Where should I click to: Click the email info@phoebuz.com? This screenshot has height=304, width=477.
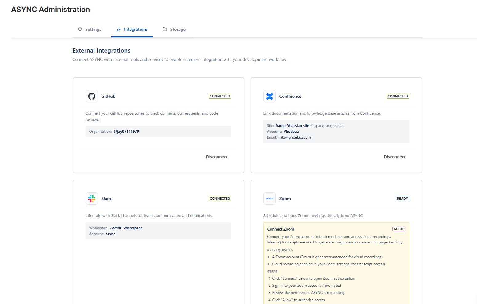(295, 137)
